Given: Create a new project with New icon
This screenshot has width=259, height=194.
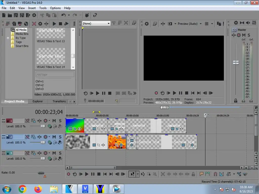Looking at the screenshot, I should pyautogui.click(x=4, y=15).
